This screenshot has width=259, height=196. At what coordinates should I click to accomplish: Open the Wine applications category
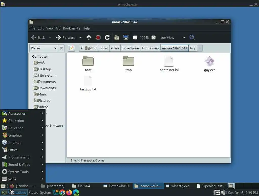coord(23,179)
